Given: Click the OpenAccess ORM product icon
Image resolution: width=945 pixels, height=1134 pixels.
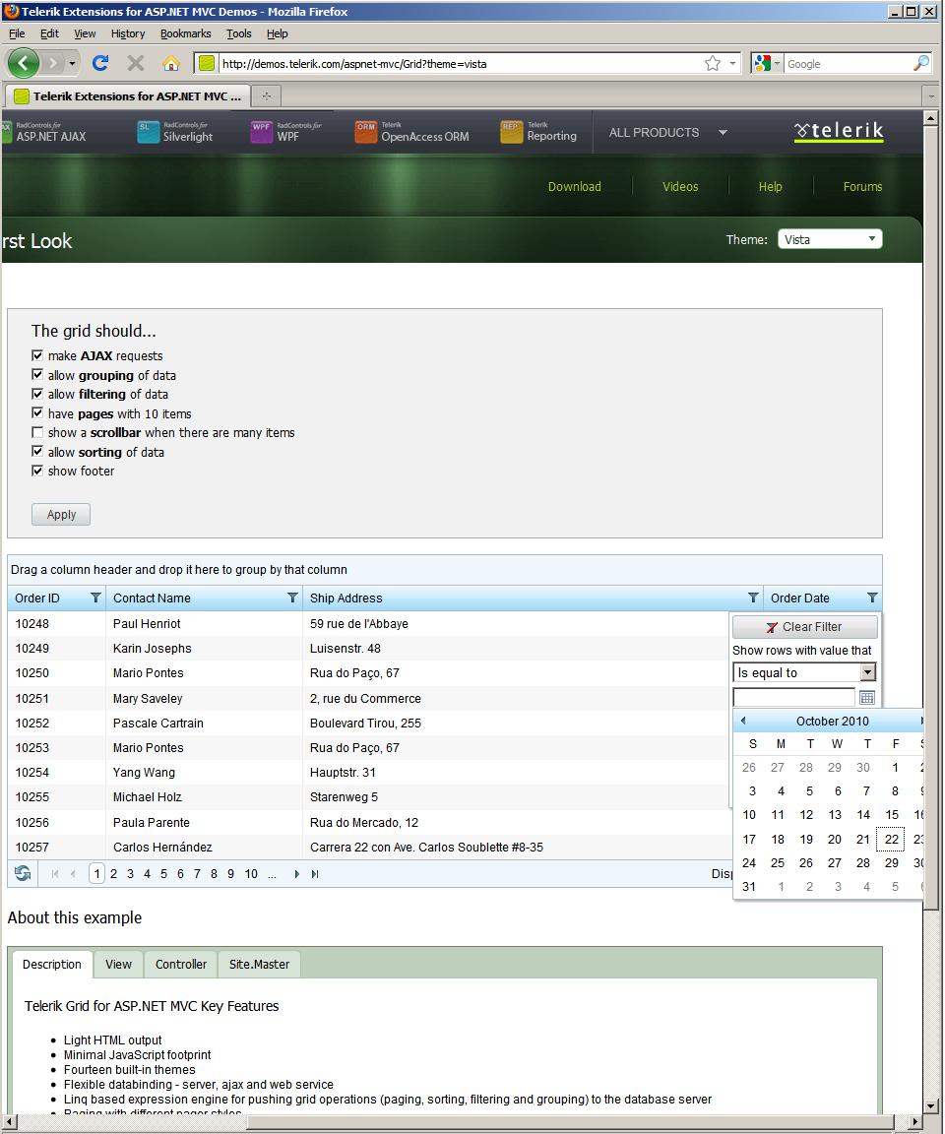Looking at the screenshot, I should coord(366,132).
